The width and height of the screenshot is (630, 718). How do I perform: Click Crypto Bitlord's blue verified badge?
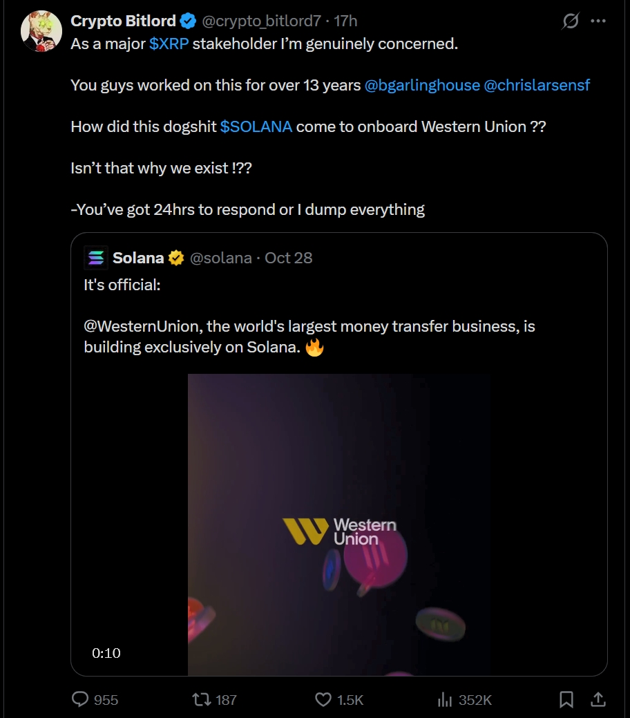(188, 21)
